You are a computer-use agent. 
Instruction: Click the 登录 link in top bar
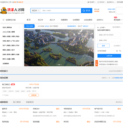pyautogui.click(x=15, y=2)
